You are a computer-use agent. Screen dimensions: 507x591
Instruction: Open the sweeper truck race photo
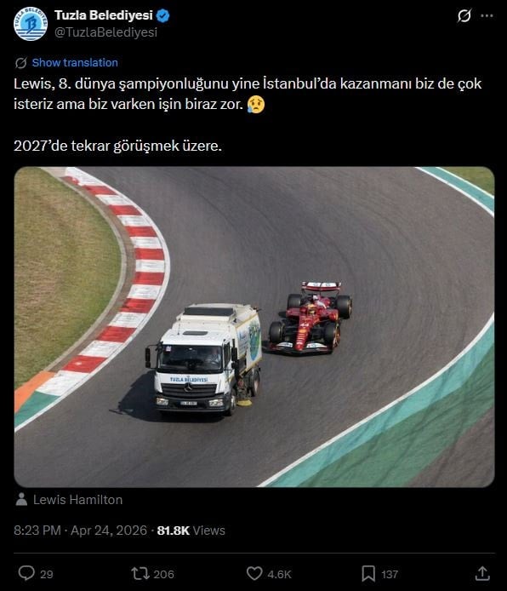[254, 327]
